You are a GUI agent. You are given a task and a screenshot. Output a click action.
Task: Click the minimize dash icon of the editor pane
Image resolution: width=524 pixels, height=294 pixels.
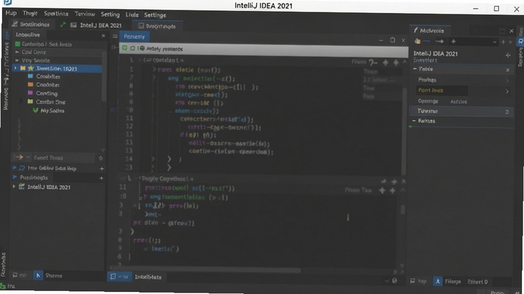click(x=381, y=41)
